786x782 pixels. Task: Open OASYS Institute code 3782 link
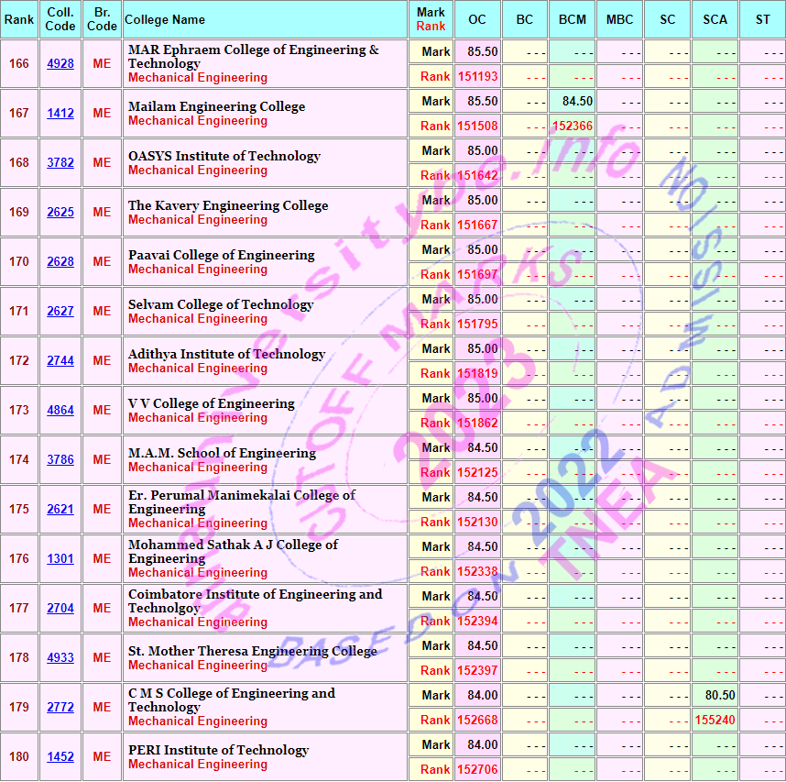point(60,163)
